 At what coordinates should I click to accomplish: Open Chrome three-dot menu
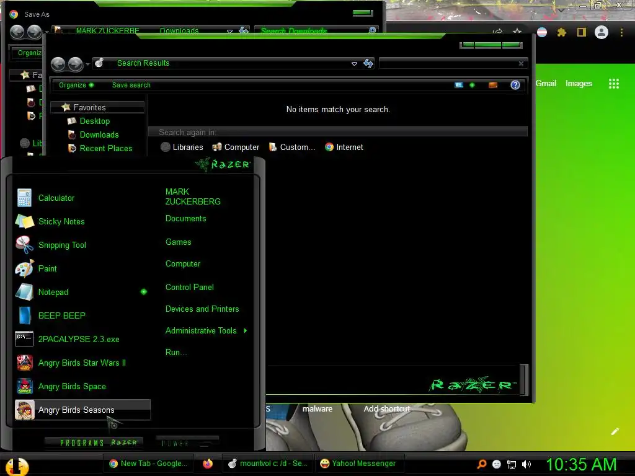coord(621,32)
